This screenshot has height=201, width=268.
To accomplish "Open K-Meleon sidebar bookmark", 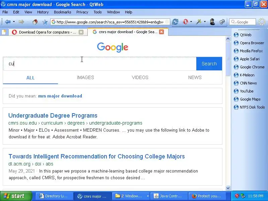I will click(244, 75).
